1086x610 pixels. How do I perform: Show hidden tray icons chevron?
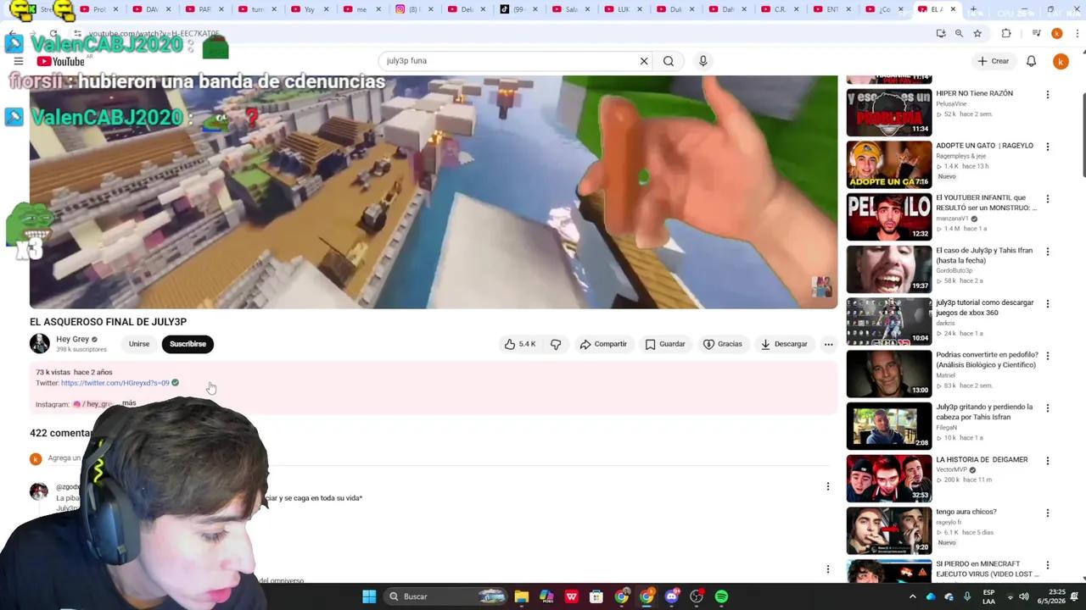tap(912, 596)
